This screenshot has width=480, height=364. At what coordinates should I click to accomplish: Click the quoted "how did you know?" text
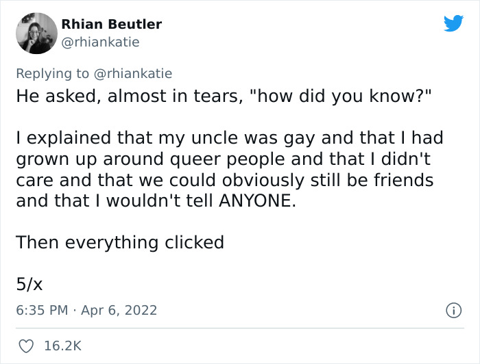click(x=340, y=96)
